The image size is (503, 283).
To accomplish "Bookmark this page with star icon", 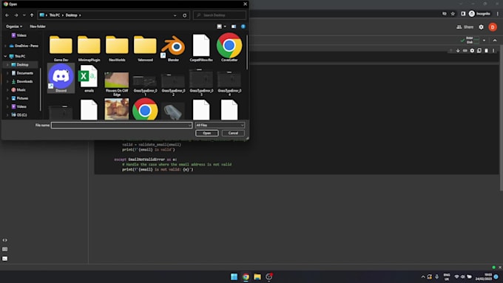I will [453, 14].
